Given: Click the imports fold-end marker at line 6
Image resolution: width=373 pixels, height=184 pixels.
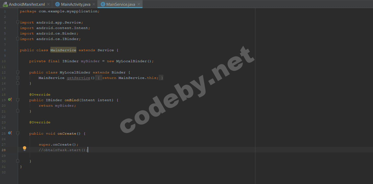Looking at the screenshot, I should [18, 39].
